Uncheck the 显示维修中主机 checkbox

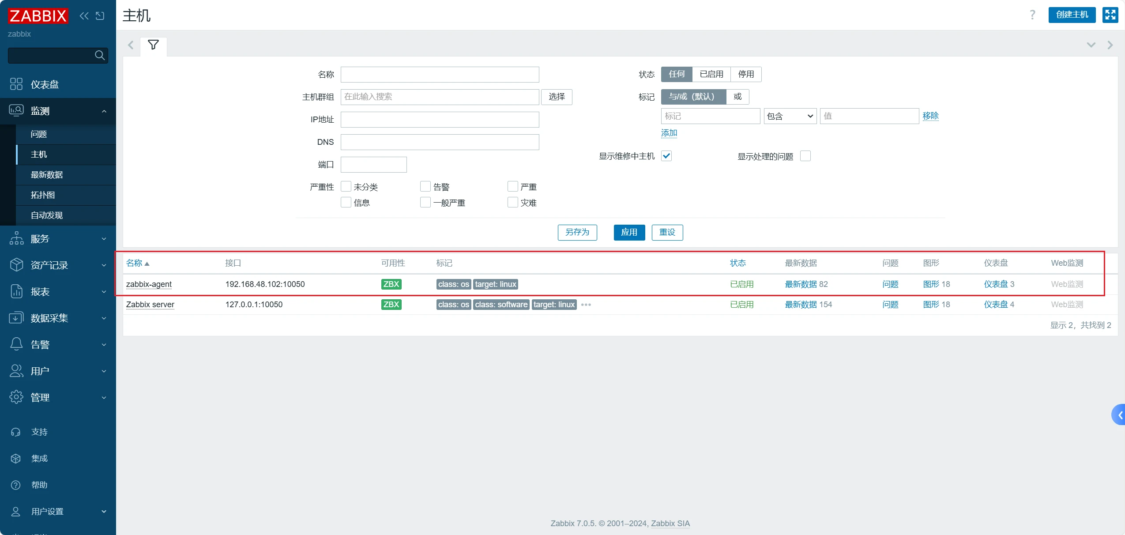[x=666, y=156]
